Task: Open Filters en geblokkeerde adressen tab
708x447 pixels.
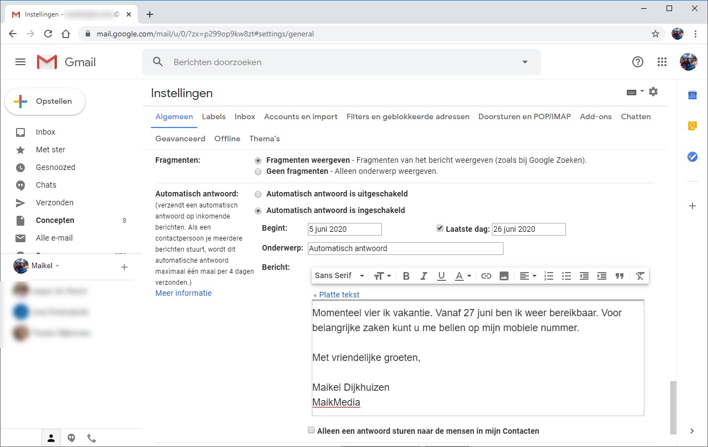Action: coord(408,116)
